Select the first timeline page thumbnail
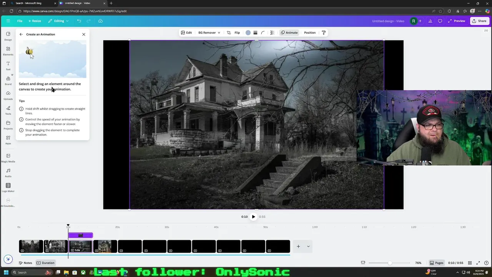Viewport: 492px width, 277px height. (31, 246)
